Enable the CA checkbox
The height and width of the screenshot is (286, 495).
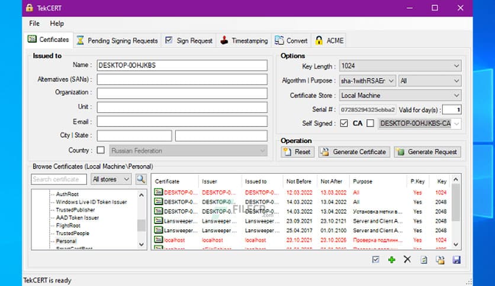tap(370, 123)
